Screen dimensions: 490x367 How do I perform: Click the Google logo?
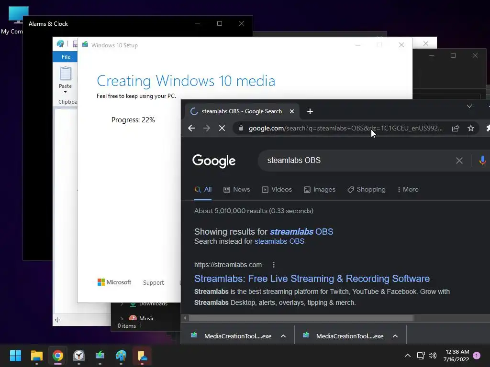coord(214,161)
